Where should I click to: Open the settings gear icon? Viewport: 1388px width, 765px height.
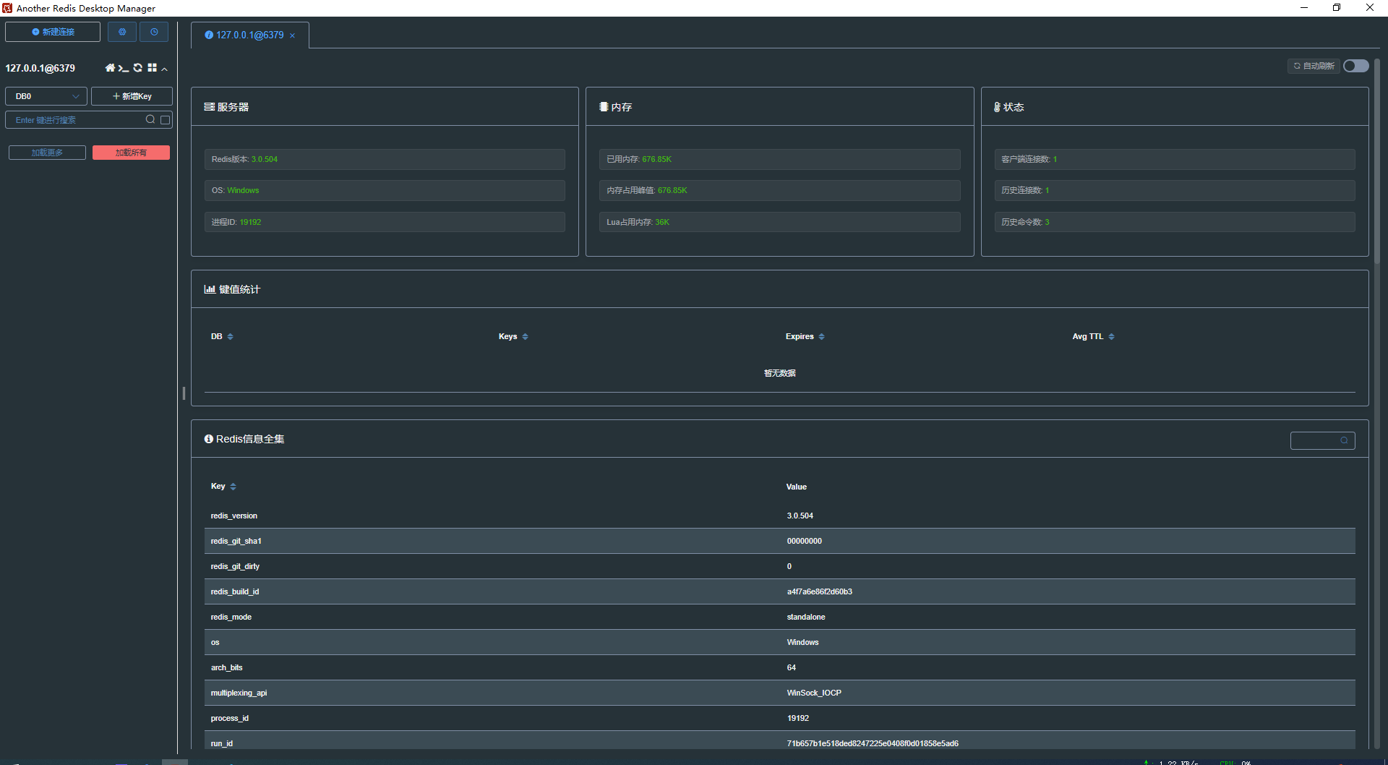pos(122,32)
